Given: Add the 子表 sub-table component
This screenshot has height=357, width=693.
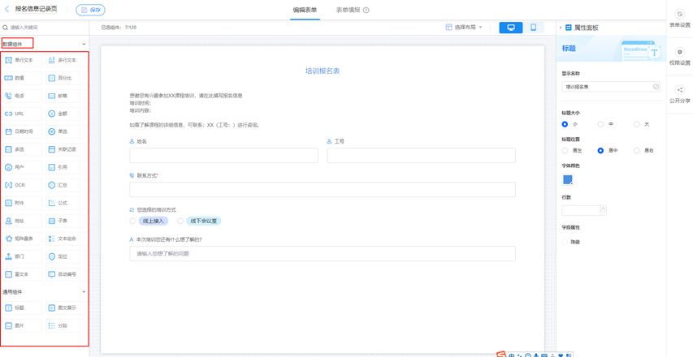Looking at the screenshot, I should pos(66,221).
